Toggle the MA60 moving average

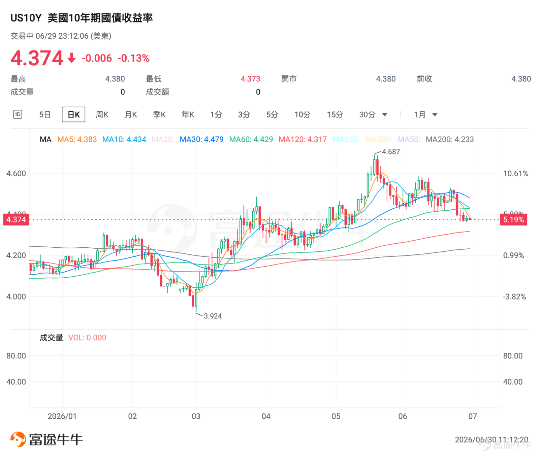(x=251, y=139)
